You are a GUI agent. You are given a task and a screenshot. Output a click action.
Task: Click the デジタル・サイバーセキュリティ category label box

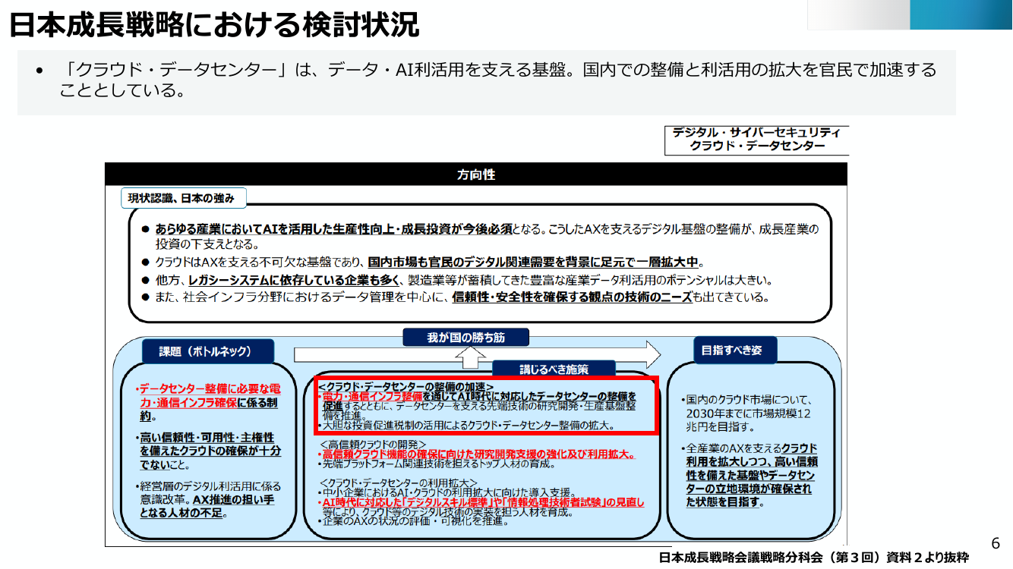756,139
